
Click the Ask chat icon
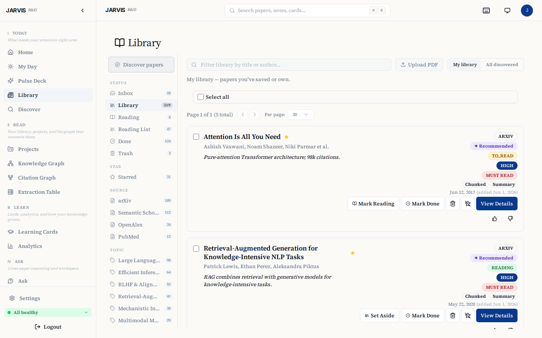click(x=11, y=281)
